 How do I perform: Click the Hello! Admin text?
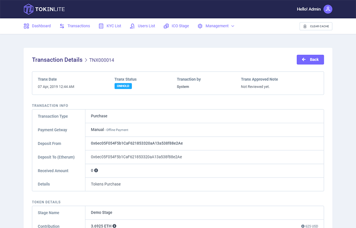coord(309,9)
